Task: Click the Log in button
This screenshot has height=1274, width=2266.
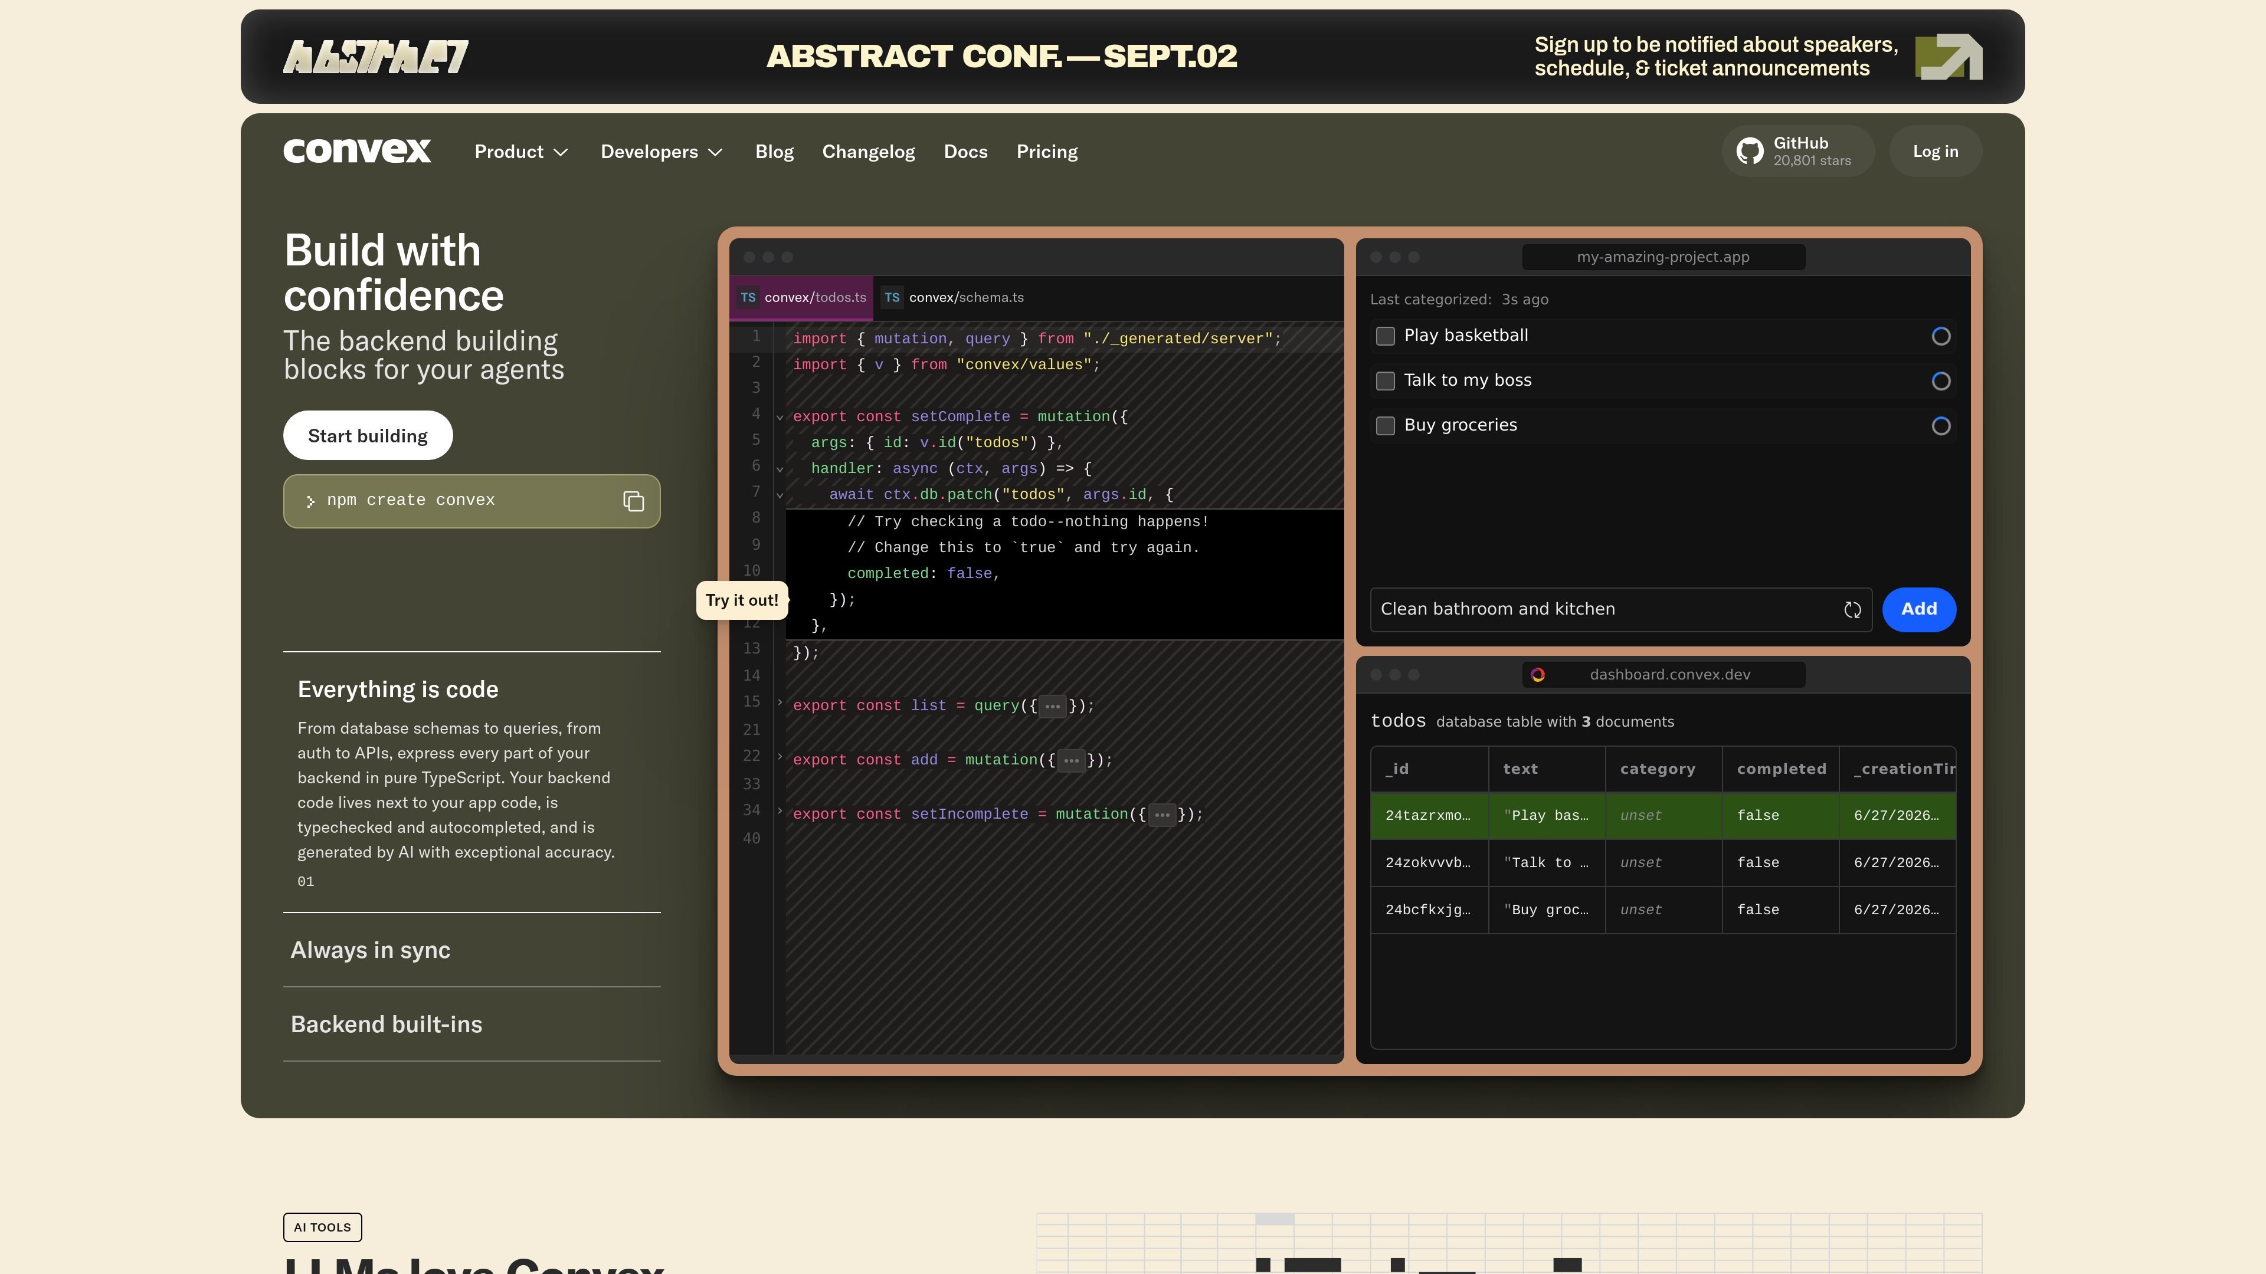Action: click(x=1936, y=151)
